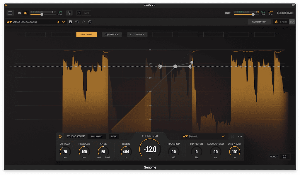Viewport: 300px width, 175px height.
Task: Select the DynIR CAB chain slot
Action: click(112, 34)
